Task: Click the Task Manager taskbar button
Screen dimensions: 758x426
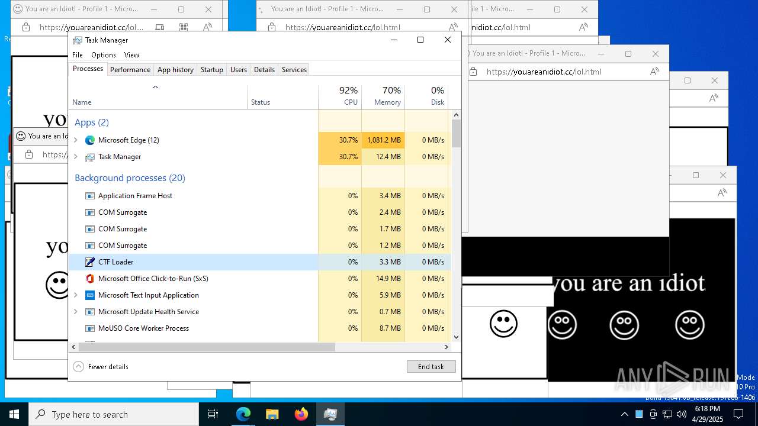Action: tap(330, 414)
